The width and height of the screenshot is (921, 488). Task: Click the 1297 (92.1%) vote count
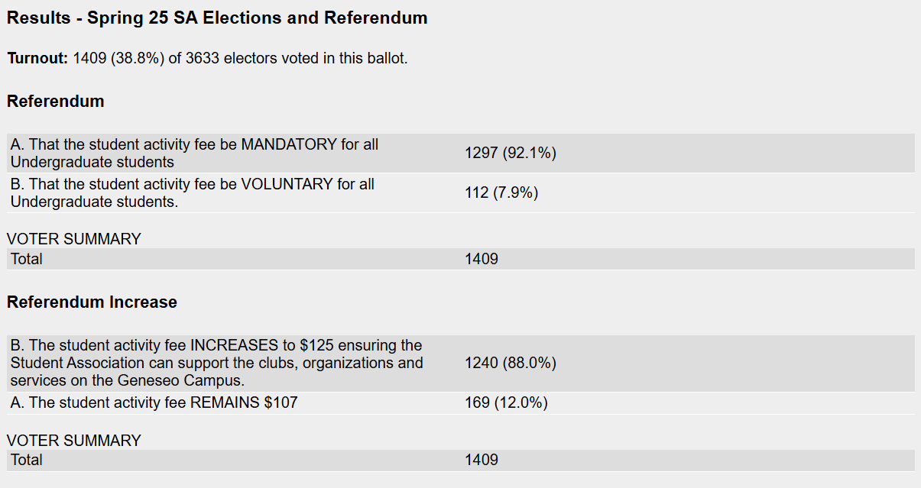(x=510, y=154)
